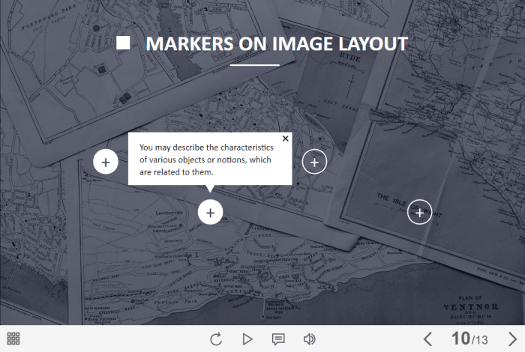This screenshot has height=352, width=525.
Task: Click the 10/13 slide counter
Action: [470, 339]
